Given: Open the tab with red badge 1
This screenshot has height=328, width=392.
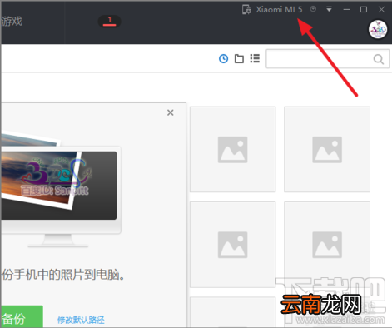Looking at the screenshot, I should pyautogui.click(x=109, y=22).
